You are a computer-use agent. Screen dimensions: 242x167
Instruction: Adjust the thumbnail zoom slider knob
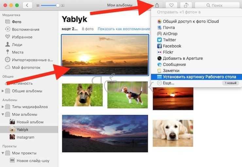(58, 6)
